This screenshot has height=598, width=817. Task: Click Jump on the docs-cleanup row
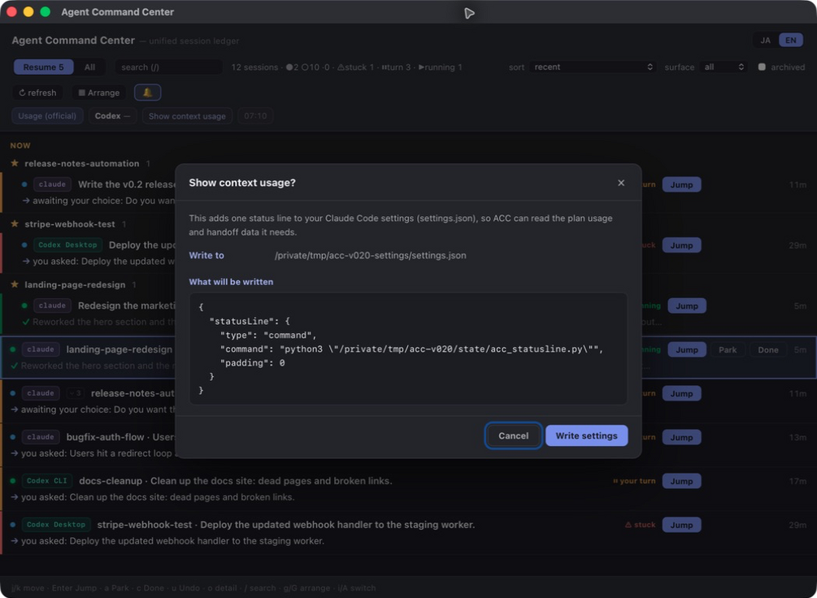pos(681,481)
